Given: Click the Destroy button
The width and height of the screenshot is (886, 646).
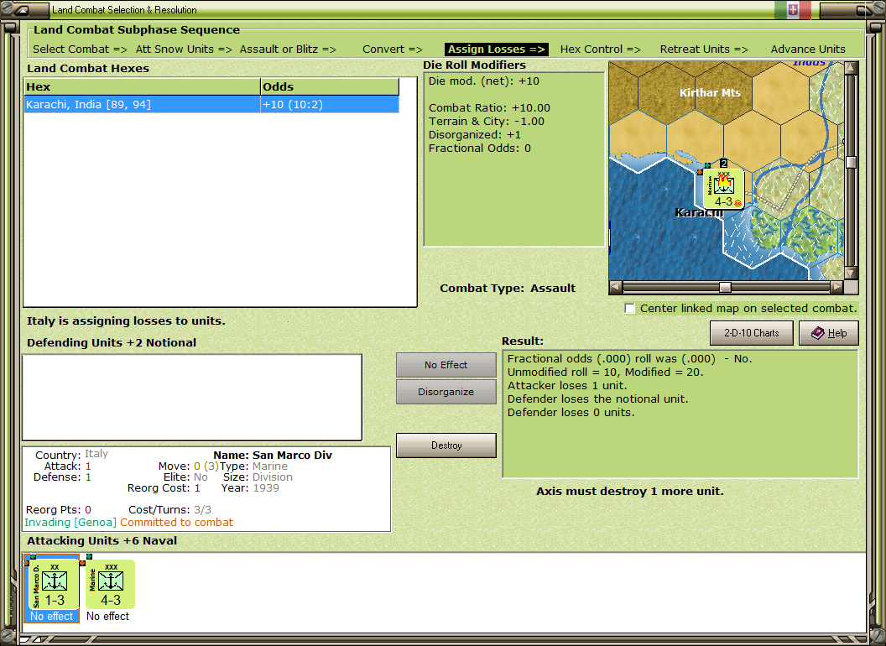Looking at the screenshot, I should (446, 445).
